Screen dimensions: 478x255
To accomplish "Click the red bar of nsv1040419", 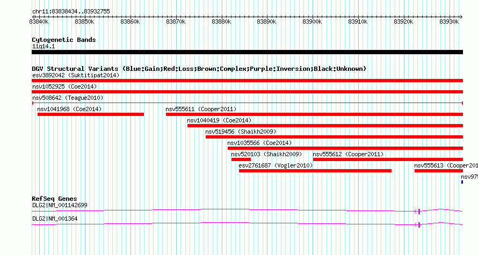I will (x=325, y=126).
